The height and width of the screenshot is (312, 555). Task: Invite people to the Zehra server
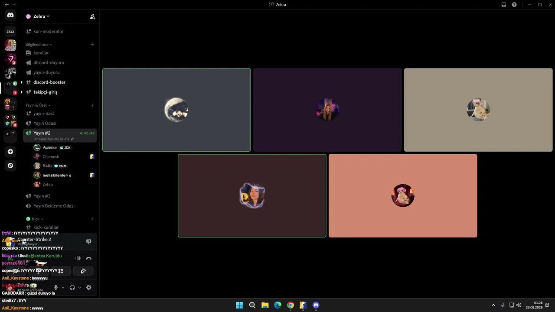(92, 16)
